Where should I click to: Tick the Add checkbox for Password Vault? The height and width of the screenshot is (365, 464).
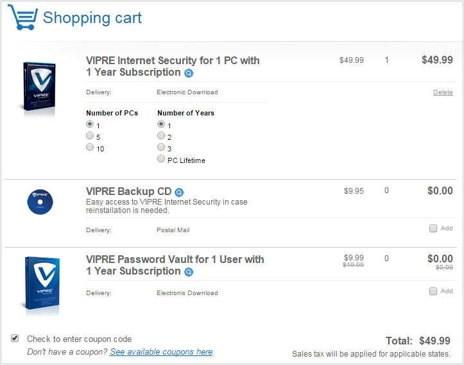tap(433, 291)
